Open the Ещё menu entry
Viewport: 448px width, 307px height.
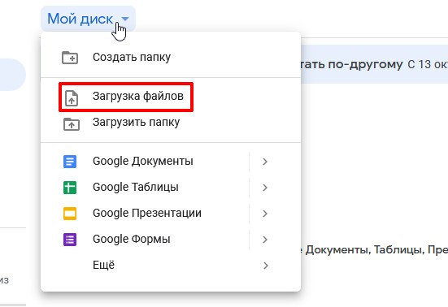(x=171, y=266)
